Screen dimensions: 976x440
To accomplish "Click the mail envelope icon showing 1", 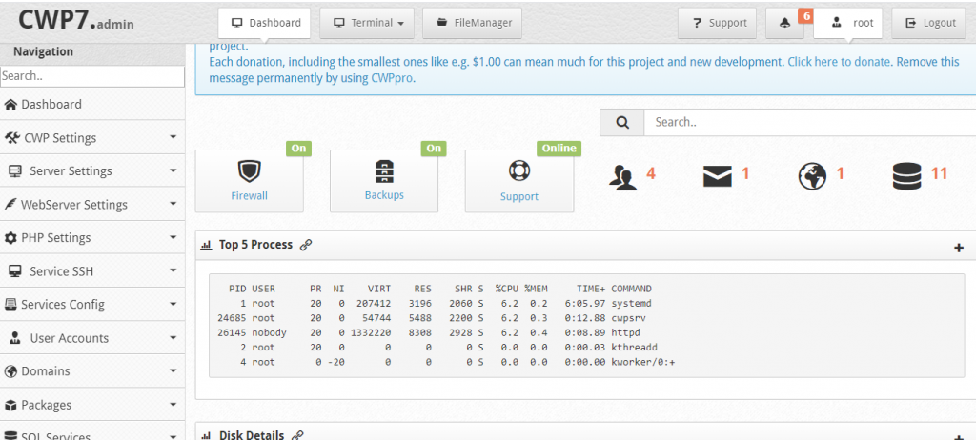I will pos(717,177).
